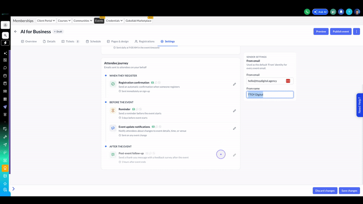Select the Settings tab
The image size is (363, 204).
(x=168, y=41)
